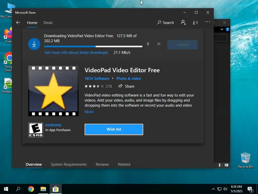Open Search in Microsoft Store
Image resolution: width=258 pixels, height=194 pixels.
(165, 22)
